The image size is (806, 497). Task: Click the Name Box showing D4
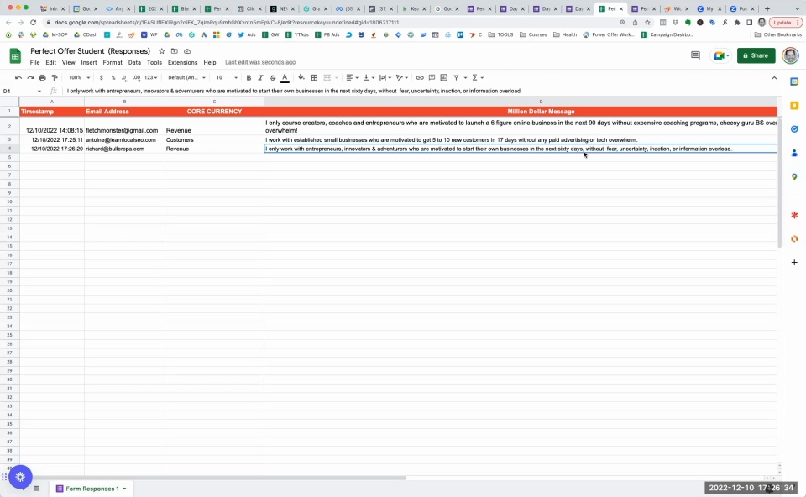click(22, 91)
